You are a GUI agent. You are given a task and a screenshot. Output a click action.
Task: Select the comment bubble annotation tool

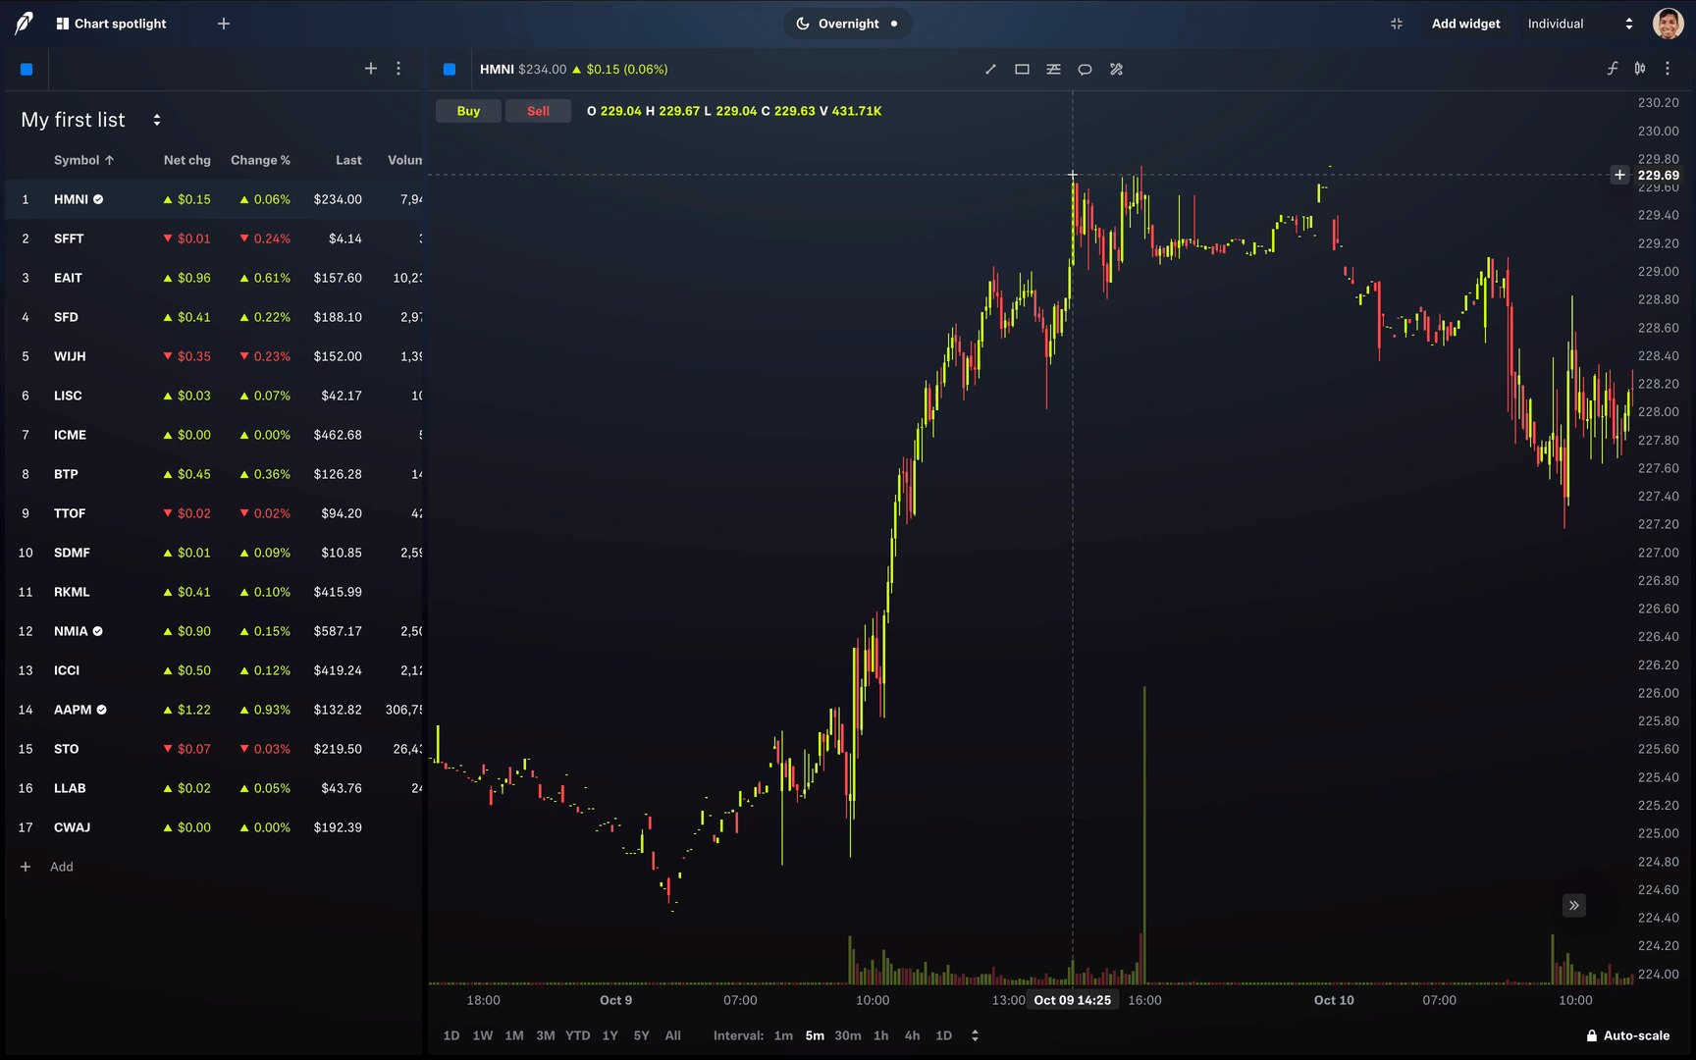1085,70
